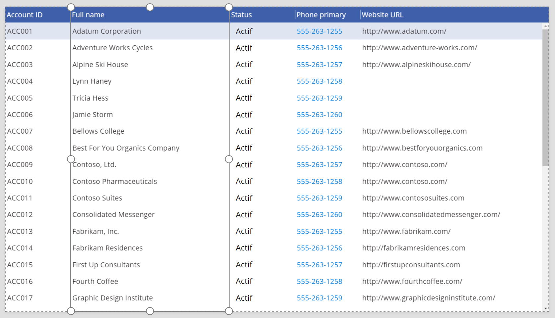Click the name Bellows College
Image resolution: width=555 pixels, height=318 pixels.
99,131
